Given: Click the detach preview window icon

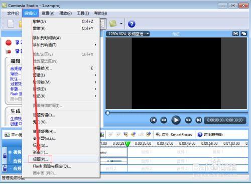Looking at the screenshot, I should 243,34.
